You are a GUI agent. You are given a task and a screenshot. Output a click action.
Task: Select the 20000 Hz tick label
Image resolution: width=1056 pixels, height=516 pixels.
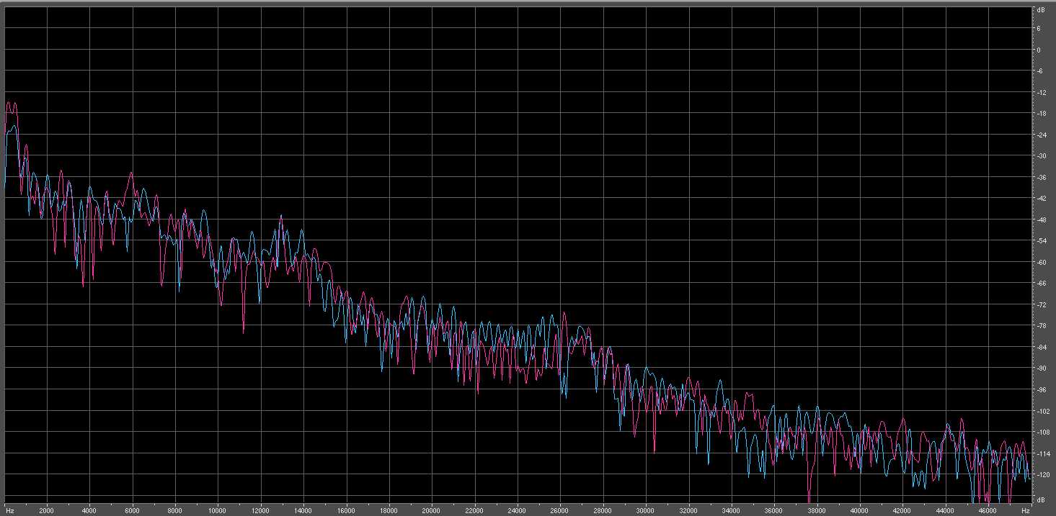[431, 510]
